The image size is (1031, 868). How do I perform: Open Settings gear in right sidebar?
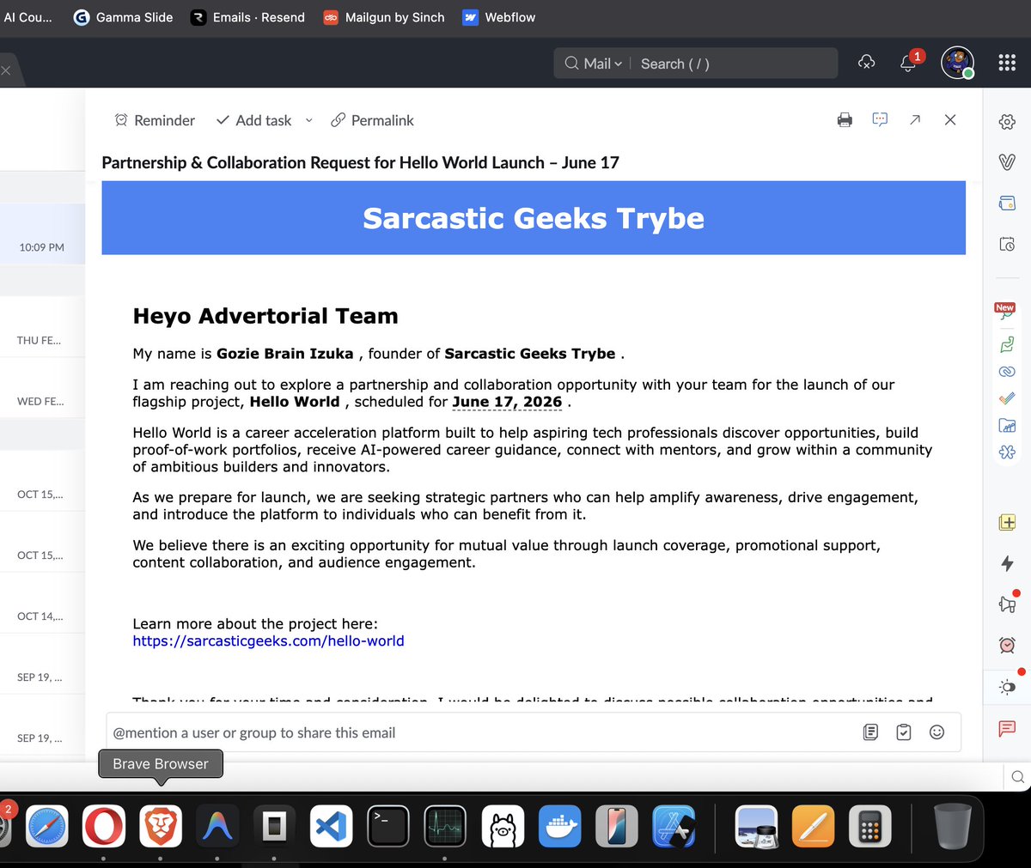[1007, 122]
